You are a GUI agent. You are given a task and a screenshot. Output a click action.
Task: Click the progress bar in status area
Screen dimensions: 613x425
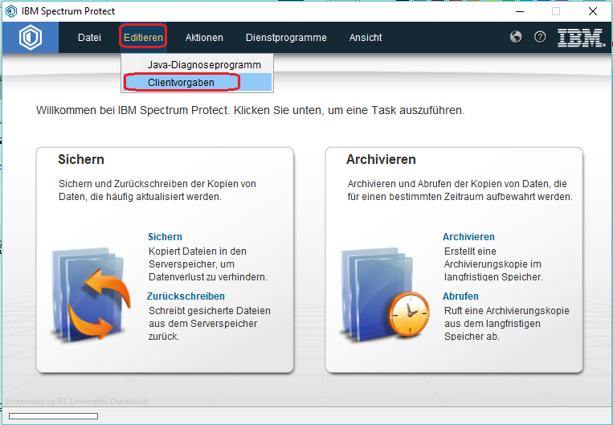(53, 416)
